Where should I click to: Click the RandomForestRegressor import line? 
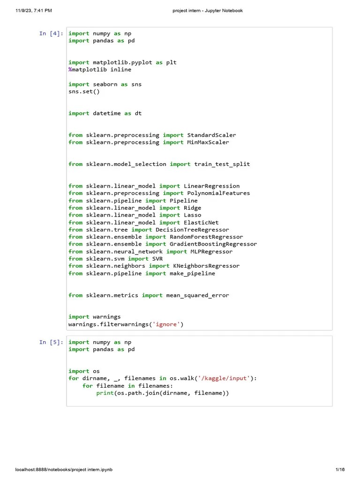click(x=156, y=237)
